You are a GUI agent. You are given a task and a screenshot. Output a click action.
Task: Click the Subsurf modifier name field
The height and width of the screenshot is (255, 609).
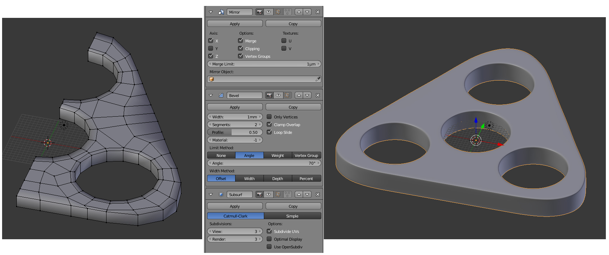pyautogui.click(x=240, y=194)
